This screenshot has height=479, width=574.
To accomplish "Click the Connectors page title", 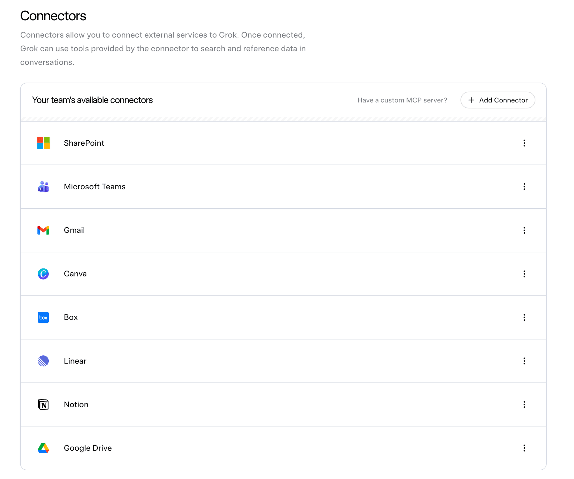I will point(53,16).
